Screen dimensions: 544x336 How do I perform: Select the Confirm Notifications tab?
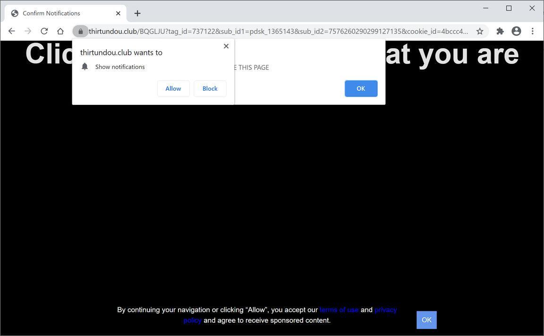65,13
